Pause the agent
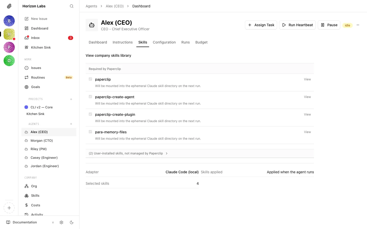The height and width of the screenshot is (229, 367). pyautogui.click(x=329, y=25)
